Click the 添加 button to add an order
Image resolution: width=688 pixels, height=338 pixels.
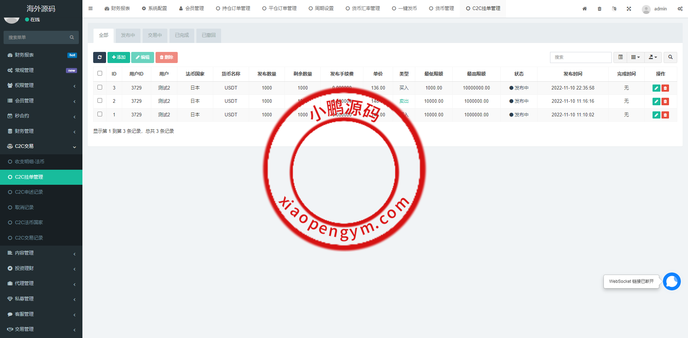click(x=119, y=57)
